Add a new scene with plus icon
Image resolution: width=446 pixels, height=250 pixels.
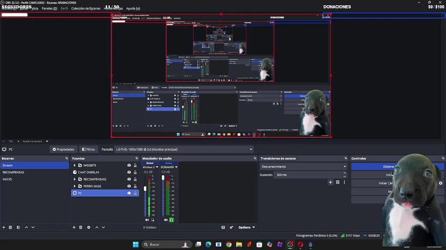point(4,227)
